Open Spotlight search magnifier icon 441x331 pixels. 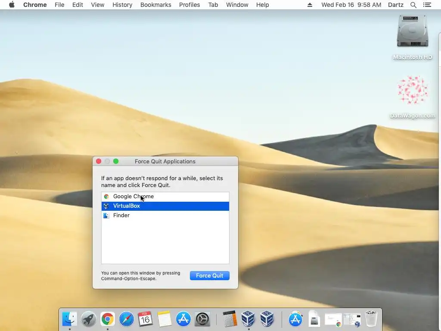pyautogui.click(x=413, y=5)
